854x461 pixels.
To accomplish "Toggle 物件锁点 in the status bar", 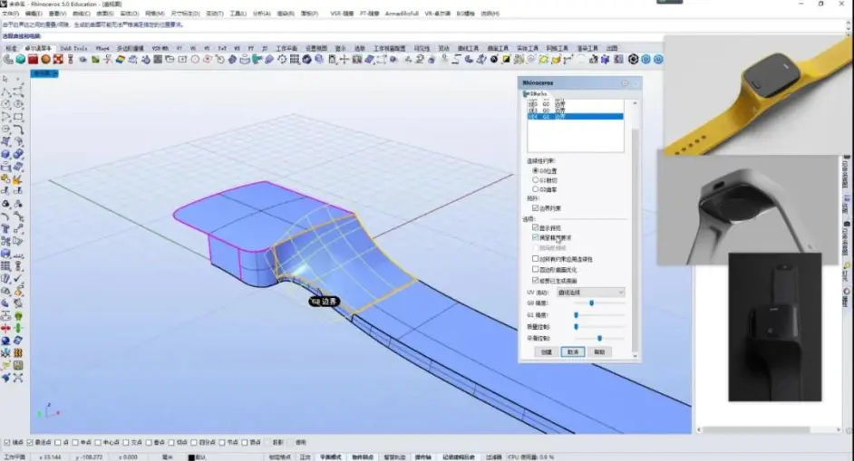I will coord(363,457).
